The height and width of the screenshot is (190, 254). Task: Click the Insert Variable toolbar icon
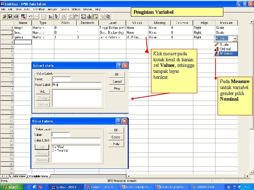76,16
